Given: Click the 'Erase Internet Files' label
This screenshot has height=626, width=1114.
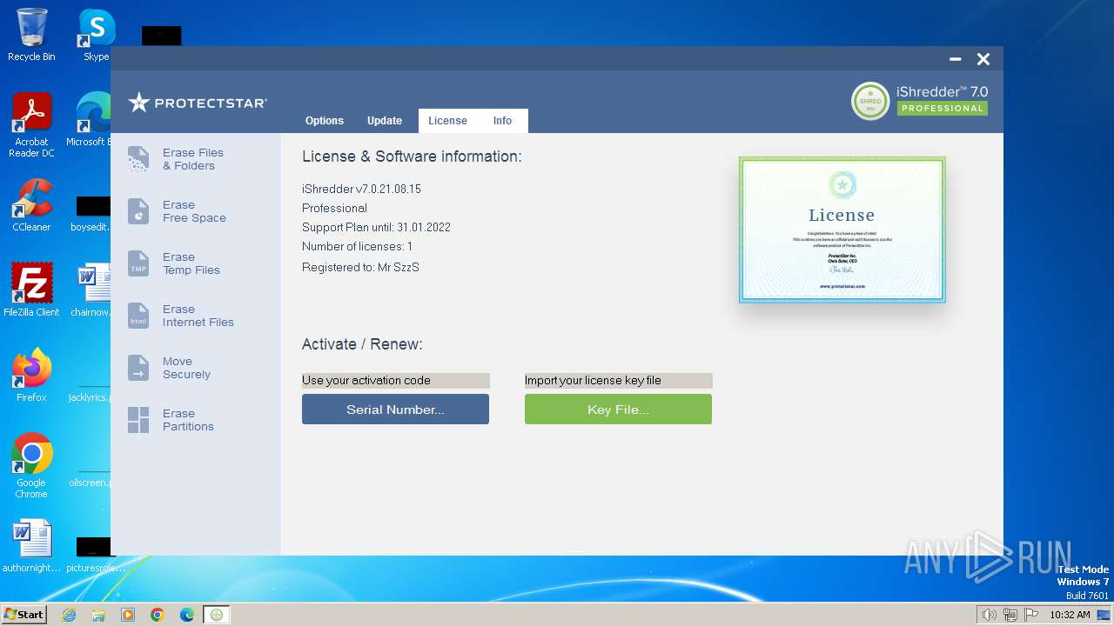Looking at the screenshot, I should 198,316.
